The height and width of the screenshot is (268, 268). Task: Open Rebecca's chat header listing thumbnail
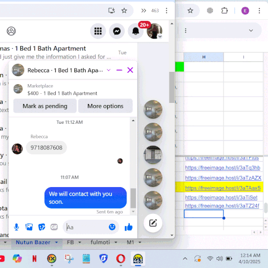tap(18, 70)
